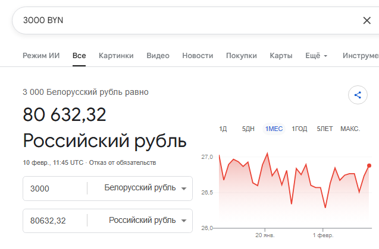Open the Белорусский рубль currency dropdown
The width and height of the screenshot is (379, 249).
(x=145, y=189)
